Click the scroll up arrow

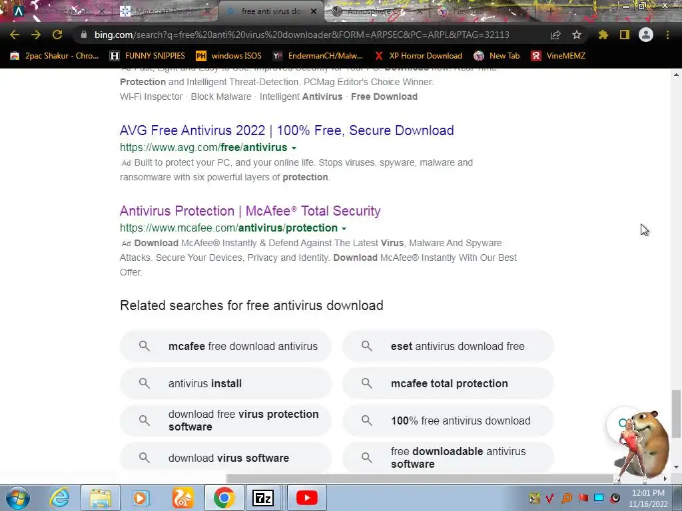(x=676, y=75)
